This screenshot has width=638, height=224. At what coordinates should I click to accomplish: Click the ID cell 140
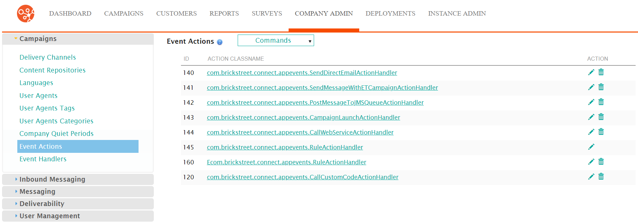tap(188, 73)
